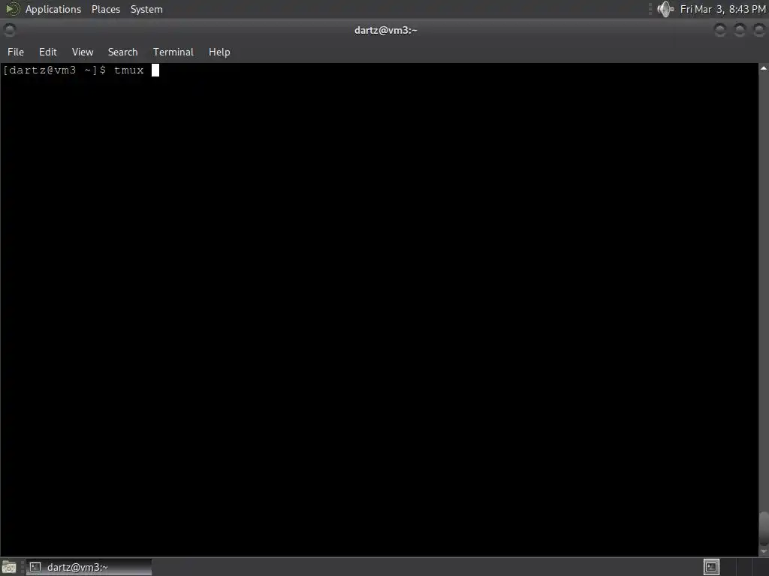The height and width of the screenshot is (576, 769).
Task: Click the terminal icon in taskbar button
Action: (x=35, y=567)
